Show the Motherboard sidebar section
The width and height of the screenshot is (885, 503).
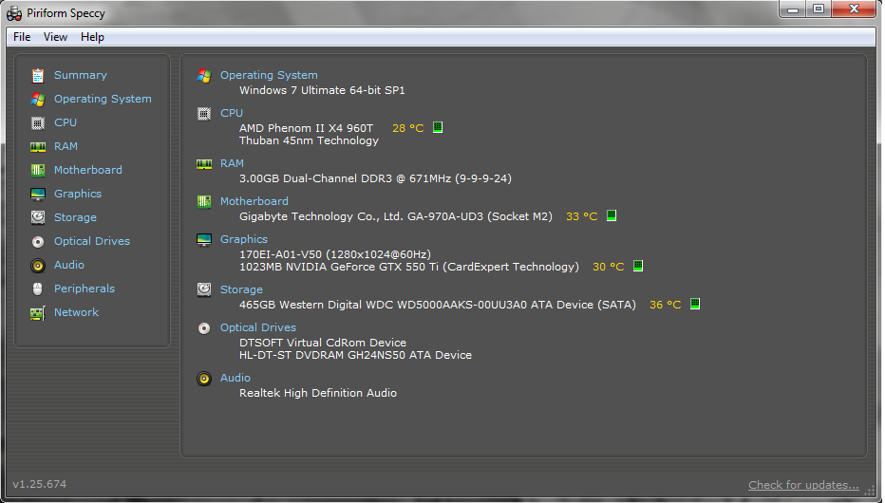coord(88,170)
